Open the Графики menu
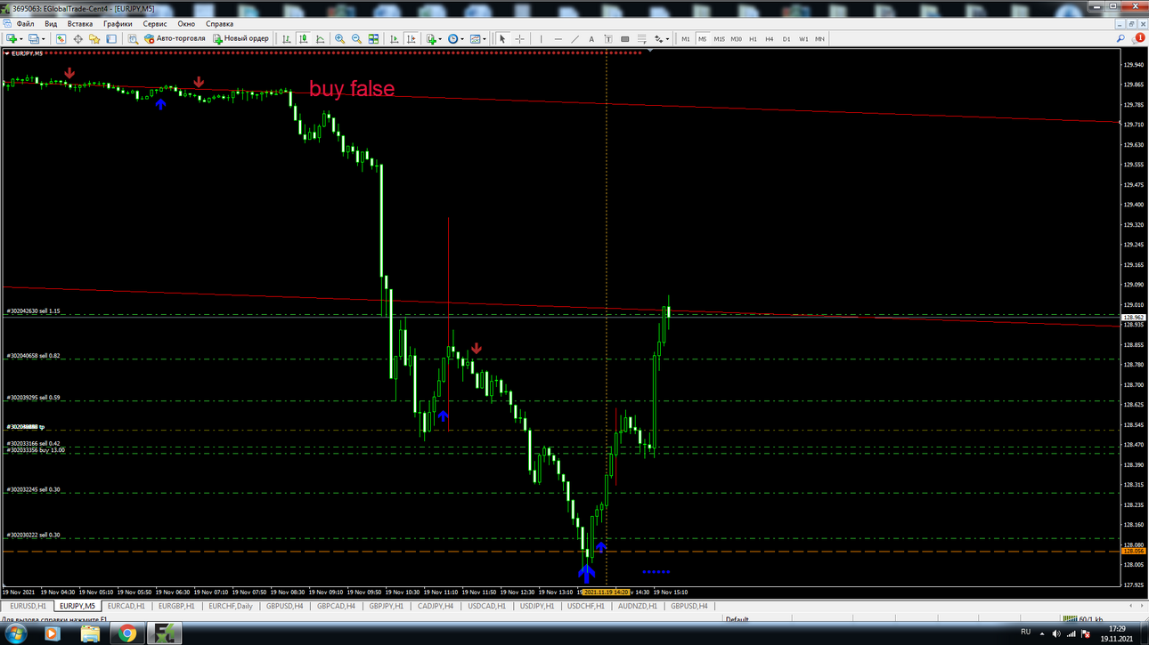 [x=118, y=24]
